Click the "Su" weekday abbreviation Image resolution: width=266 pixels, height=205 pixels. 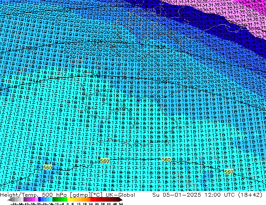tap(156, 195)
